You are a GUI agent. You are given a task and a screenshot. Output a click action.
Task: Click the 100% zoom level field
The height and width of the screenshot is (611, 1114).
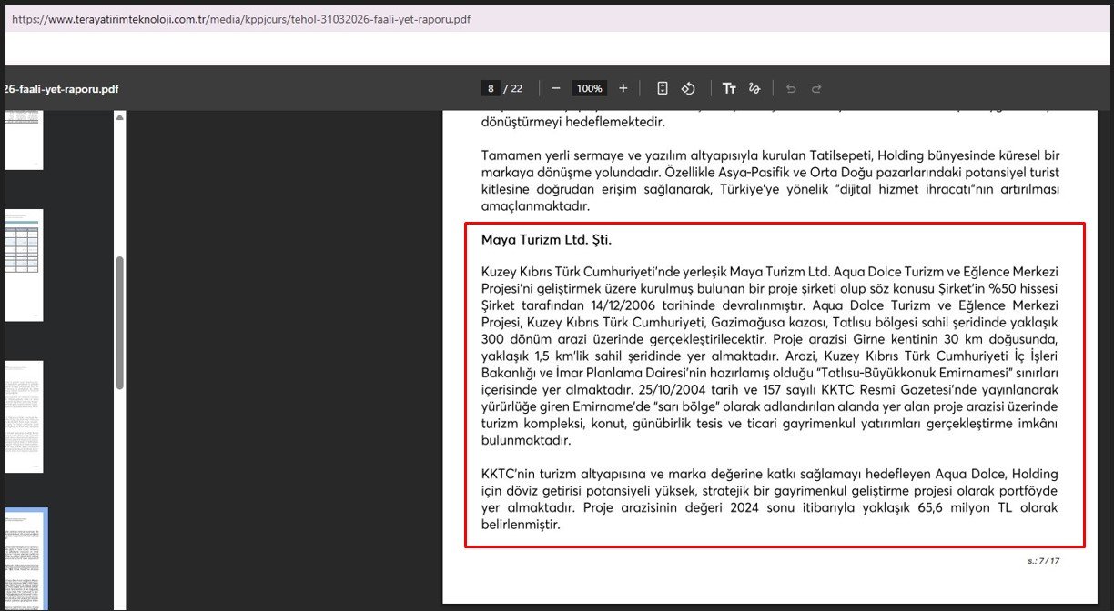(x=589, y=88)
